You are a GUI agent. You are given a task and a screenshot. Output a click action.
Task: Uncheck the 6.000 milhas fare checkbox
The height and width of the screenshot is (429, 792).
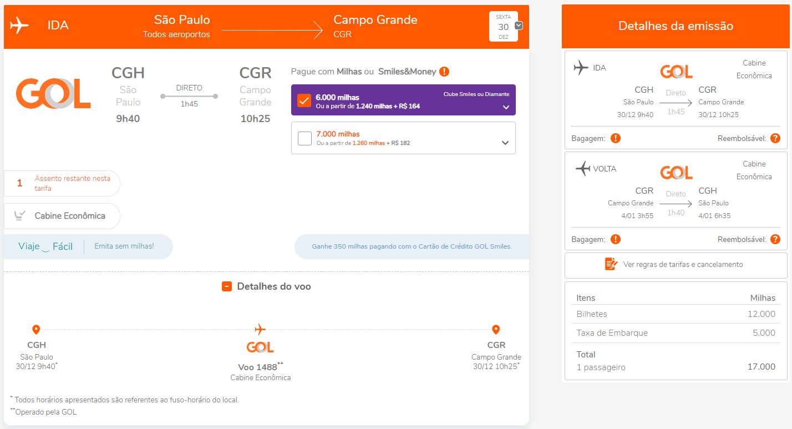pyautogui.click(x=304, y=100)
